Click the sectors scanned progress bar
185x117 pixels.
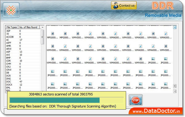(67, 100)
